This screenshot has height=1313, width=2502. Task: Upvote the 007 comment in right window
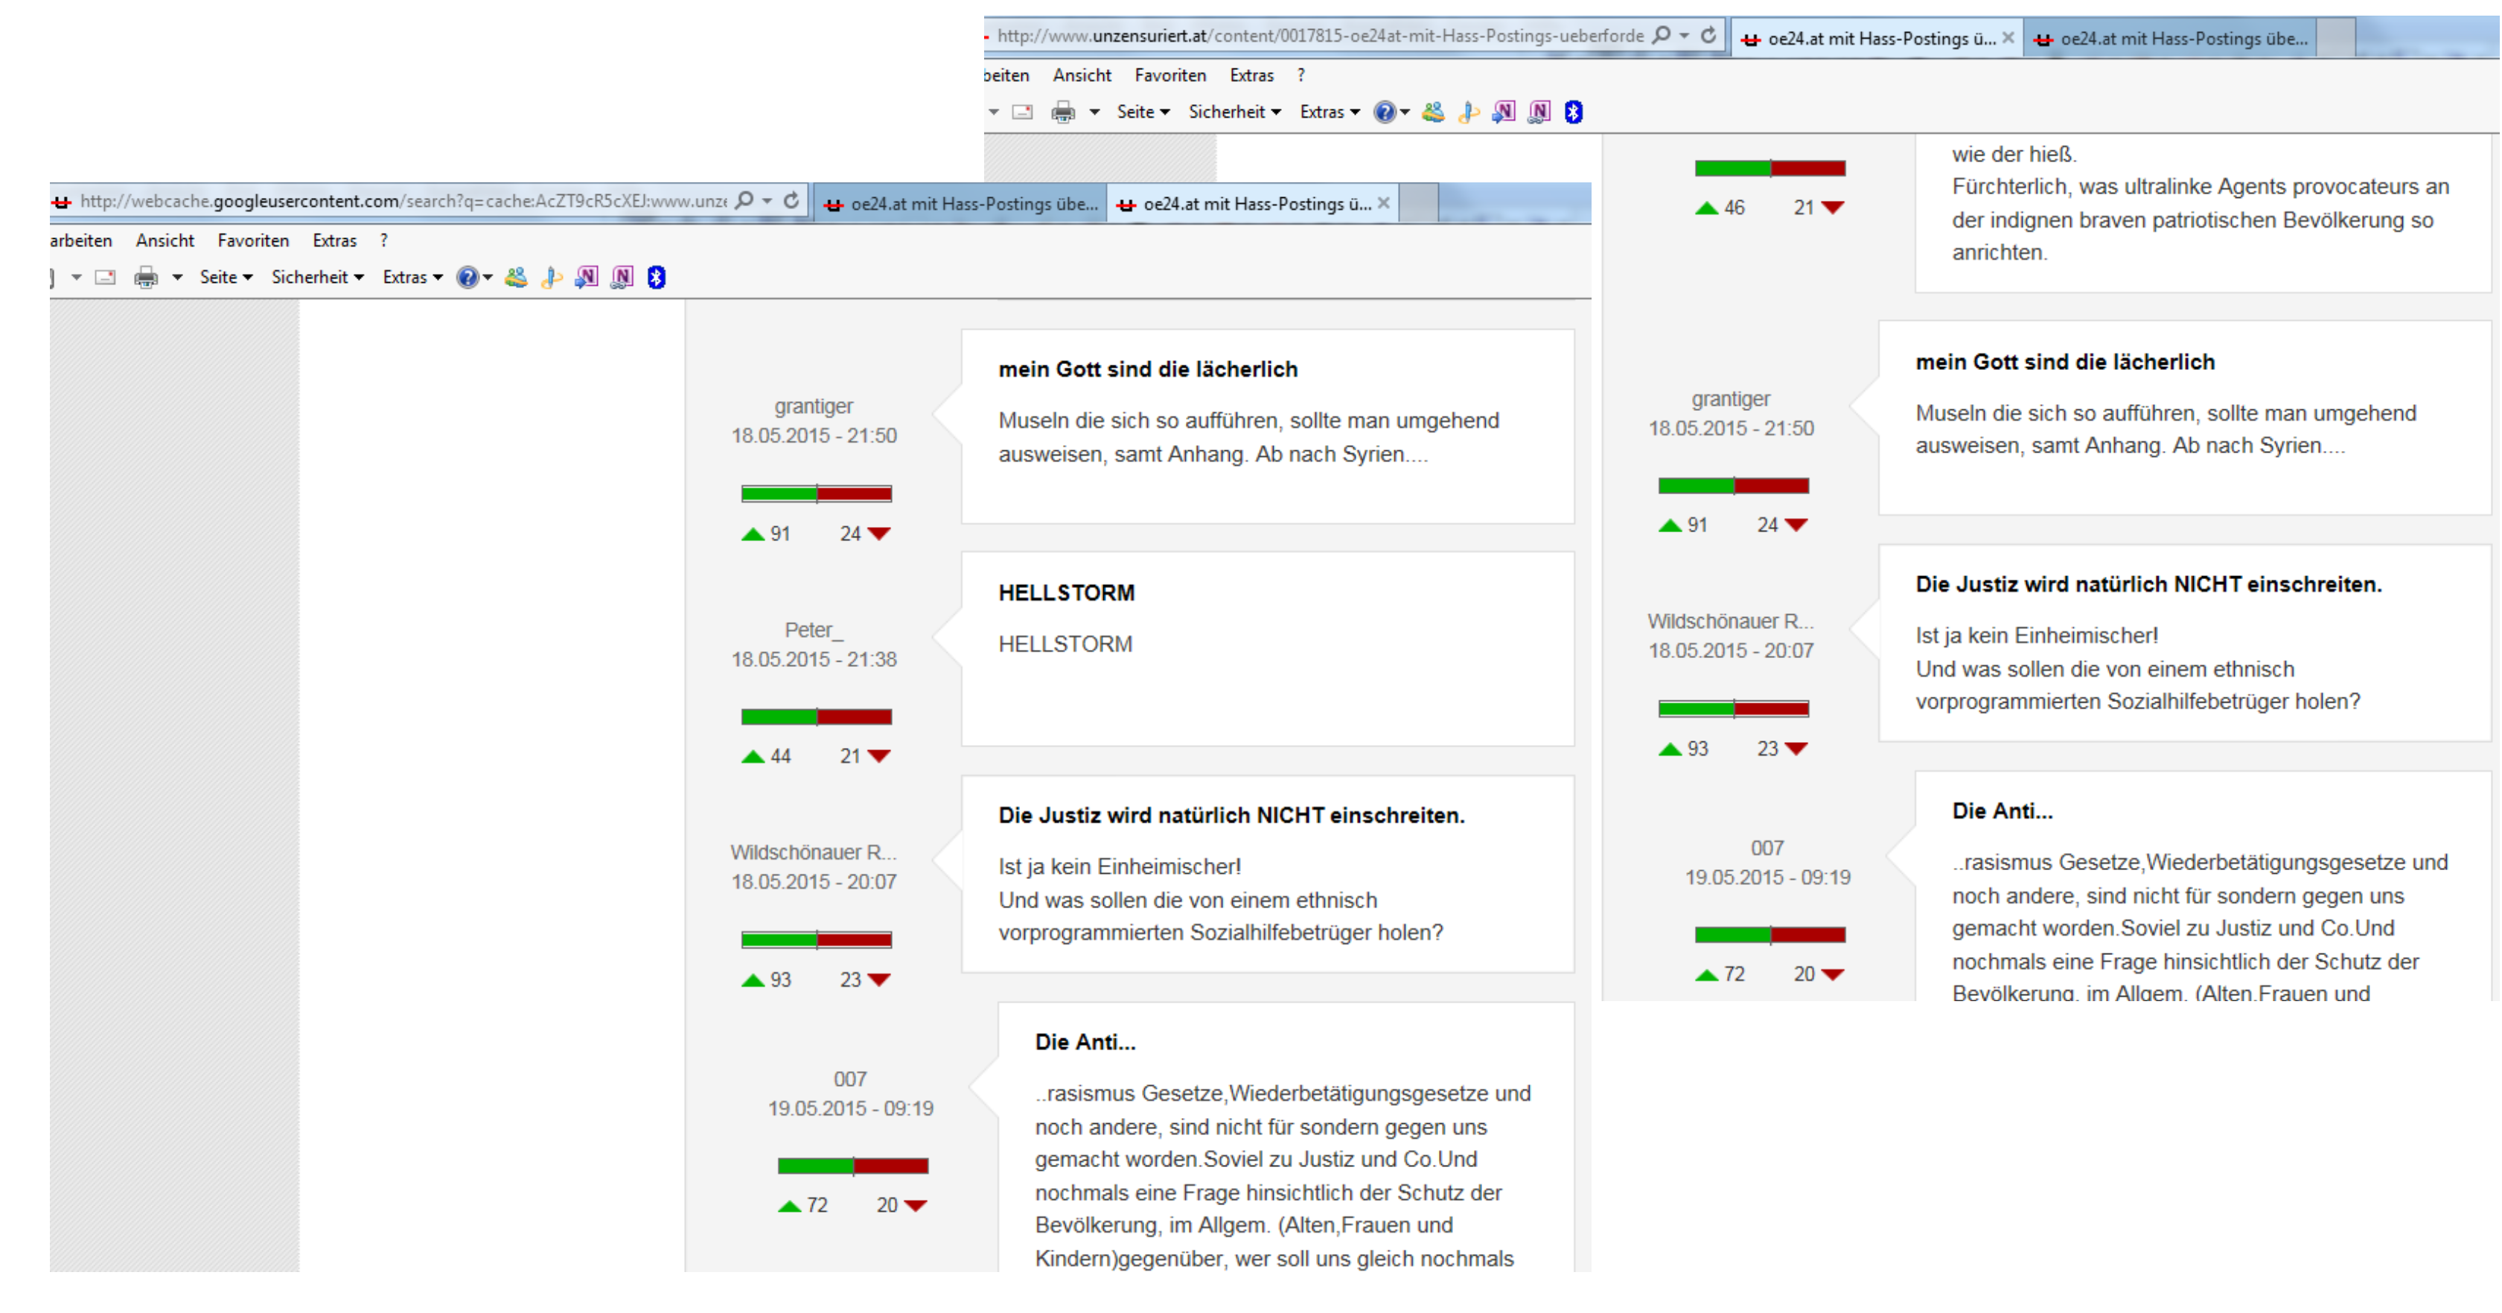point(1706,975)
